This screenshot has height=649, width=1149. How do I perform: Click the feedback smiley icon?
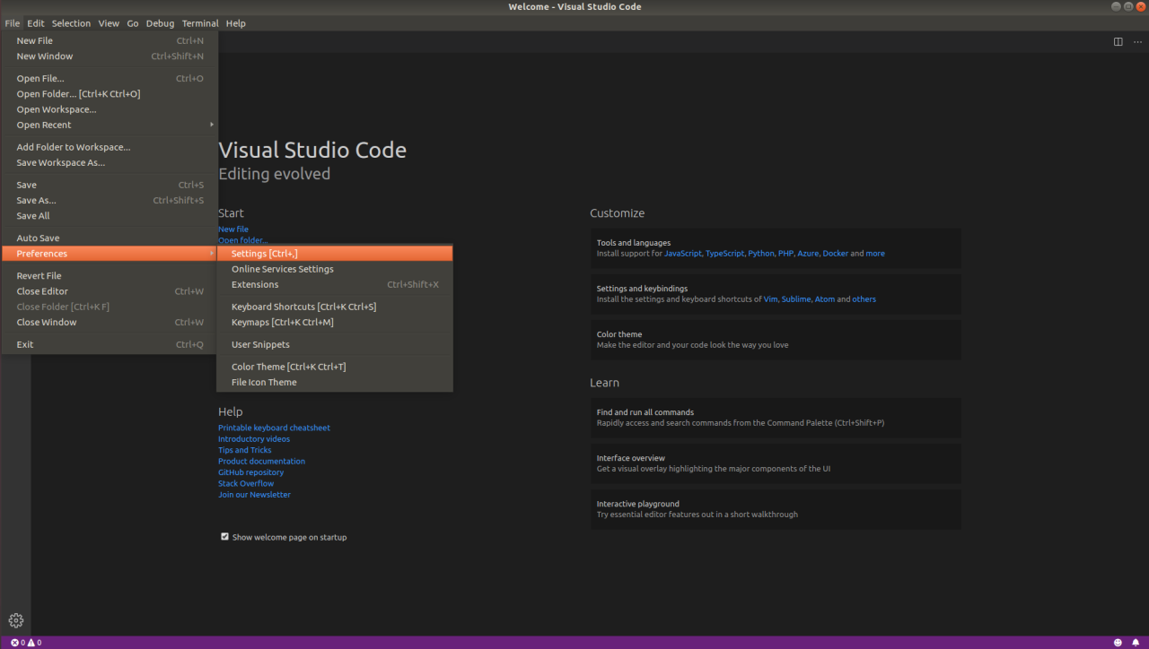tap(1118, 643)
